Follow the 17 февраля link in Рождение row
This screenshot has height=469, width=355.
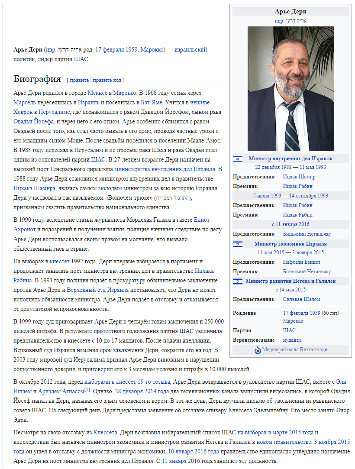[296, 314]
